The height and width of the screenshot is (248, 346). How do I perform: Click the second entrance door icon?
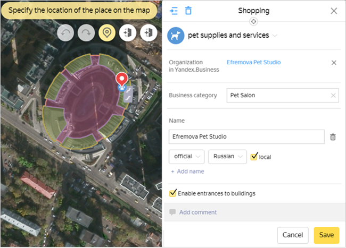click(x=149, y=33)
